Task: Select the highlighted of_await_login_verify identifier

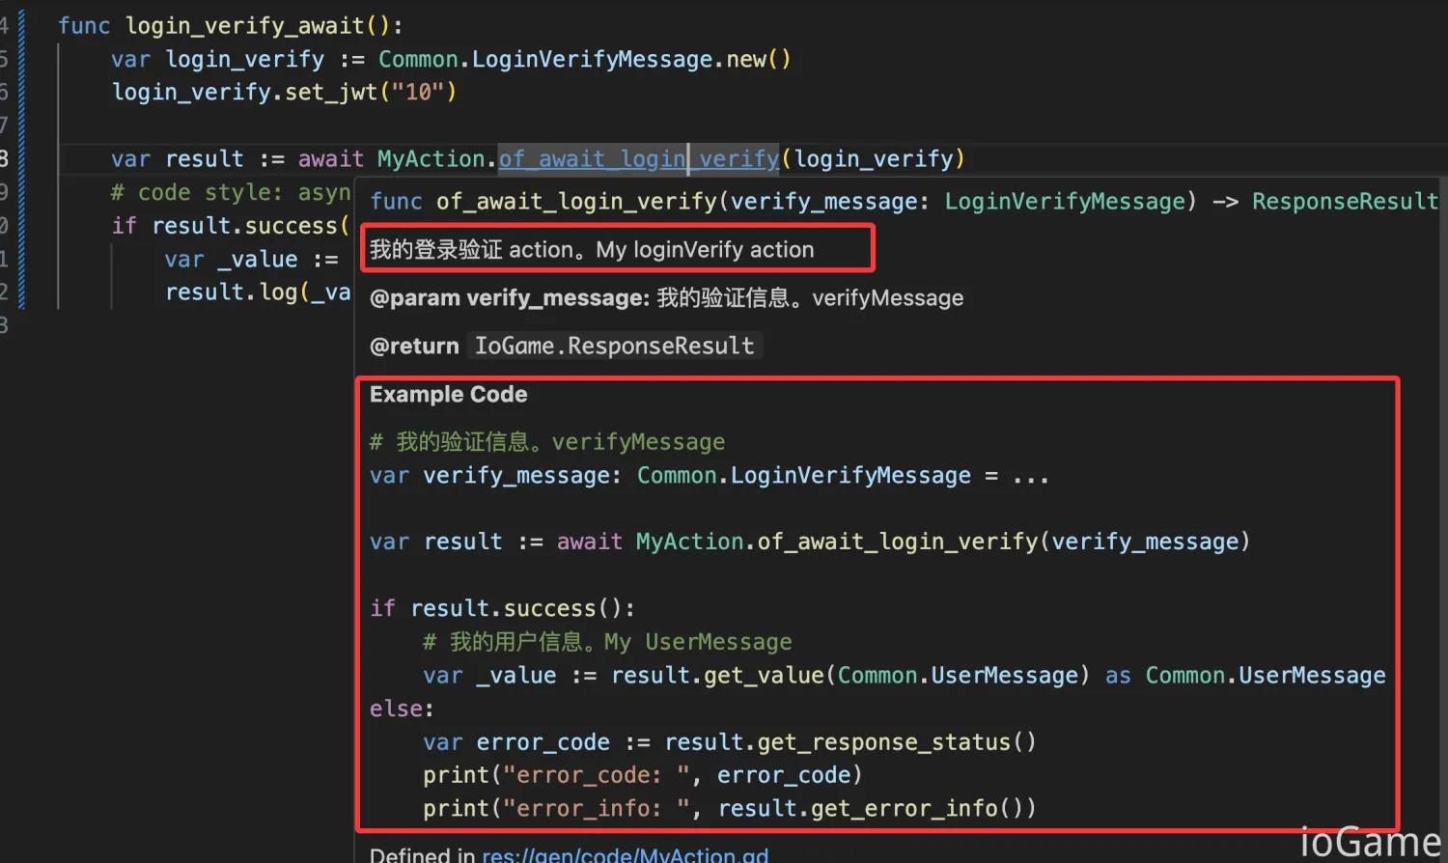Action: pos(638,158)
